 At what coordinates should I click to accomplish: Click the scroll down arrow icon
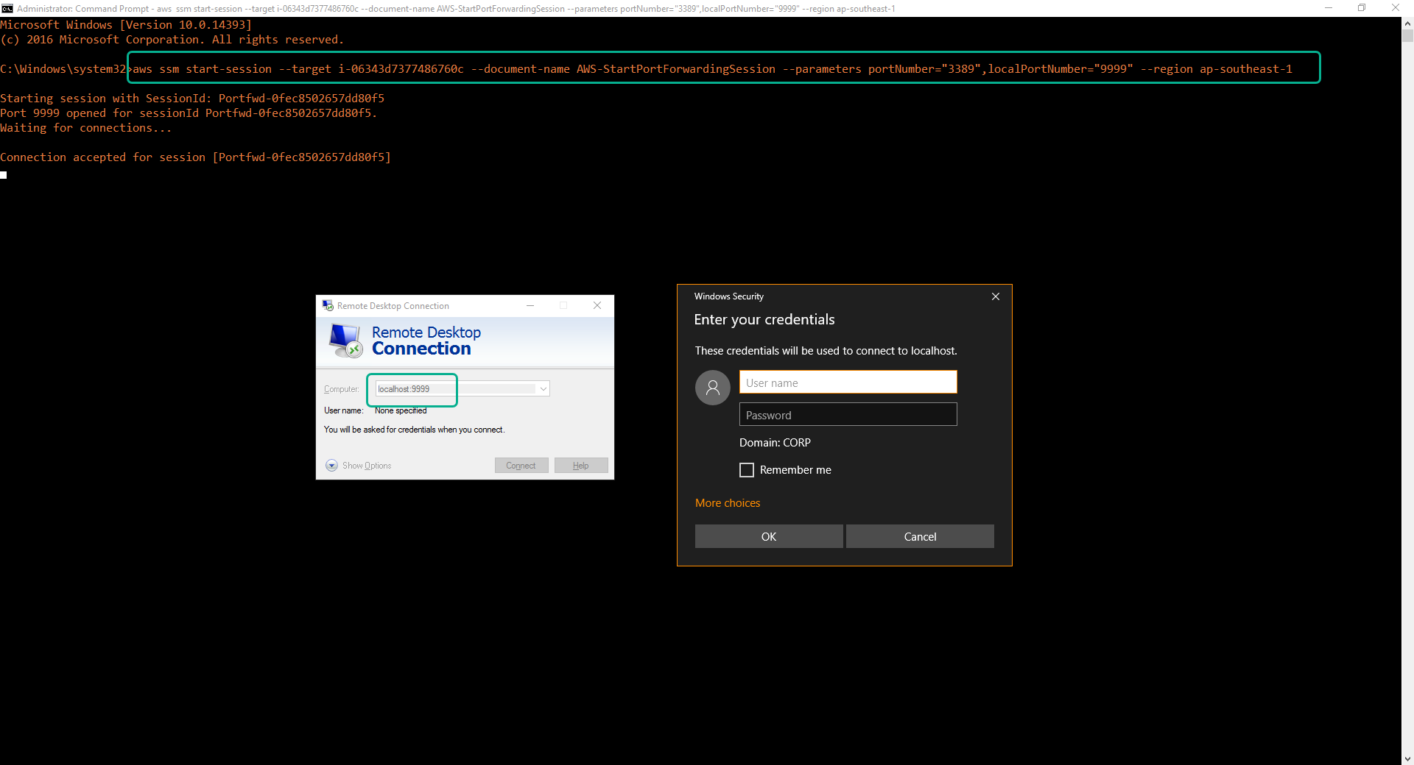pos(1407,758)
